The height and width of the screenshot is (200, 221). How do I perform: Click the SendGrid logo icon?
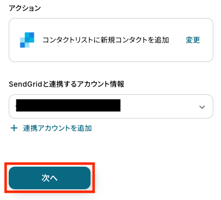(x=27, y=40)
